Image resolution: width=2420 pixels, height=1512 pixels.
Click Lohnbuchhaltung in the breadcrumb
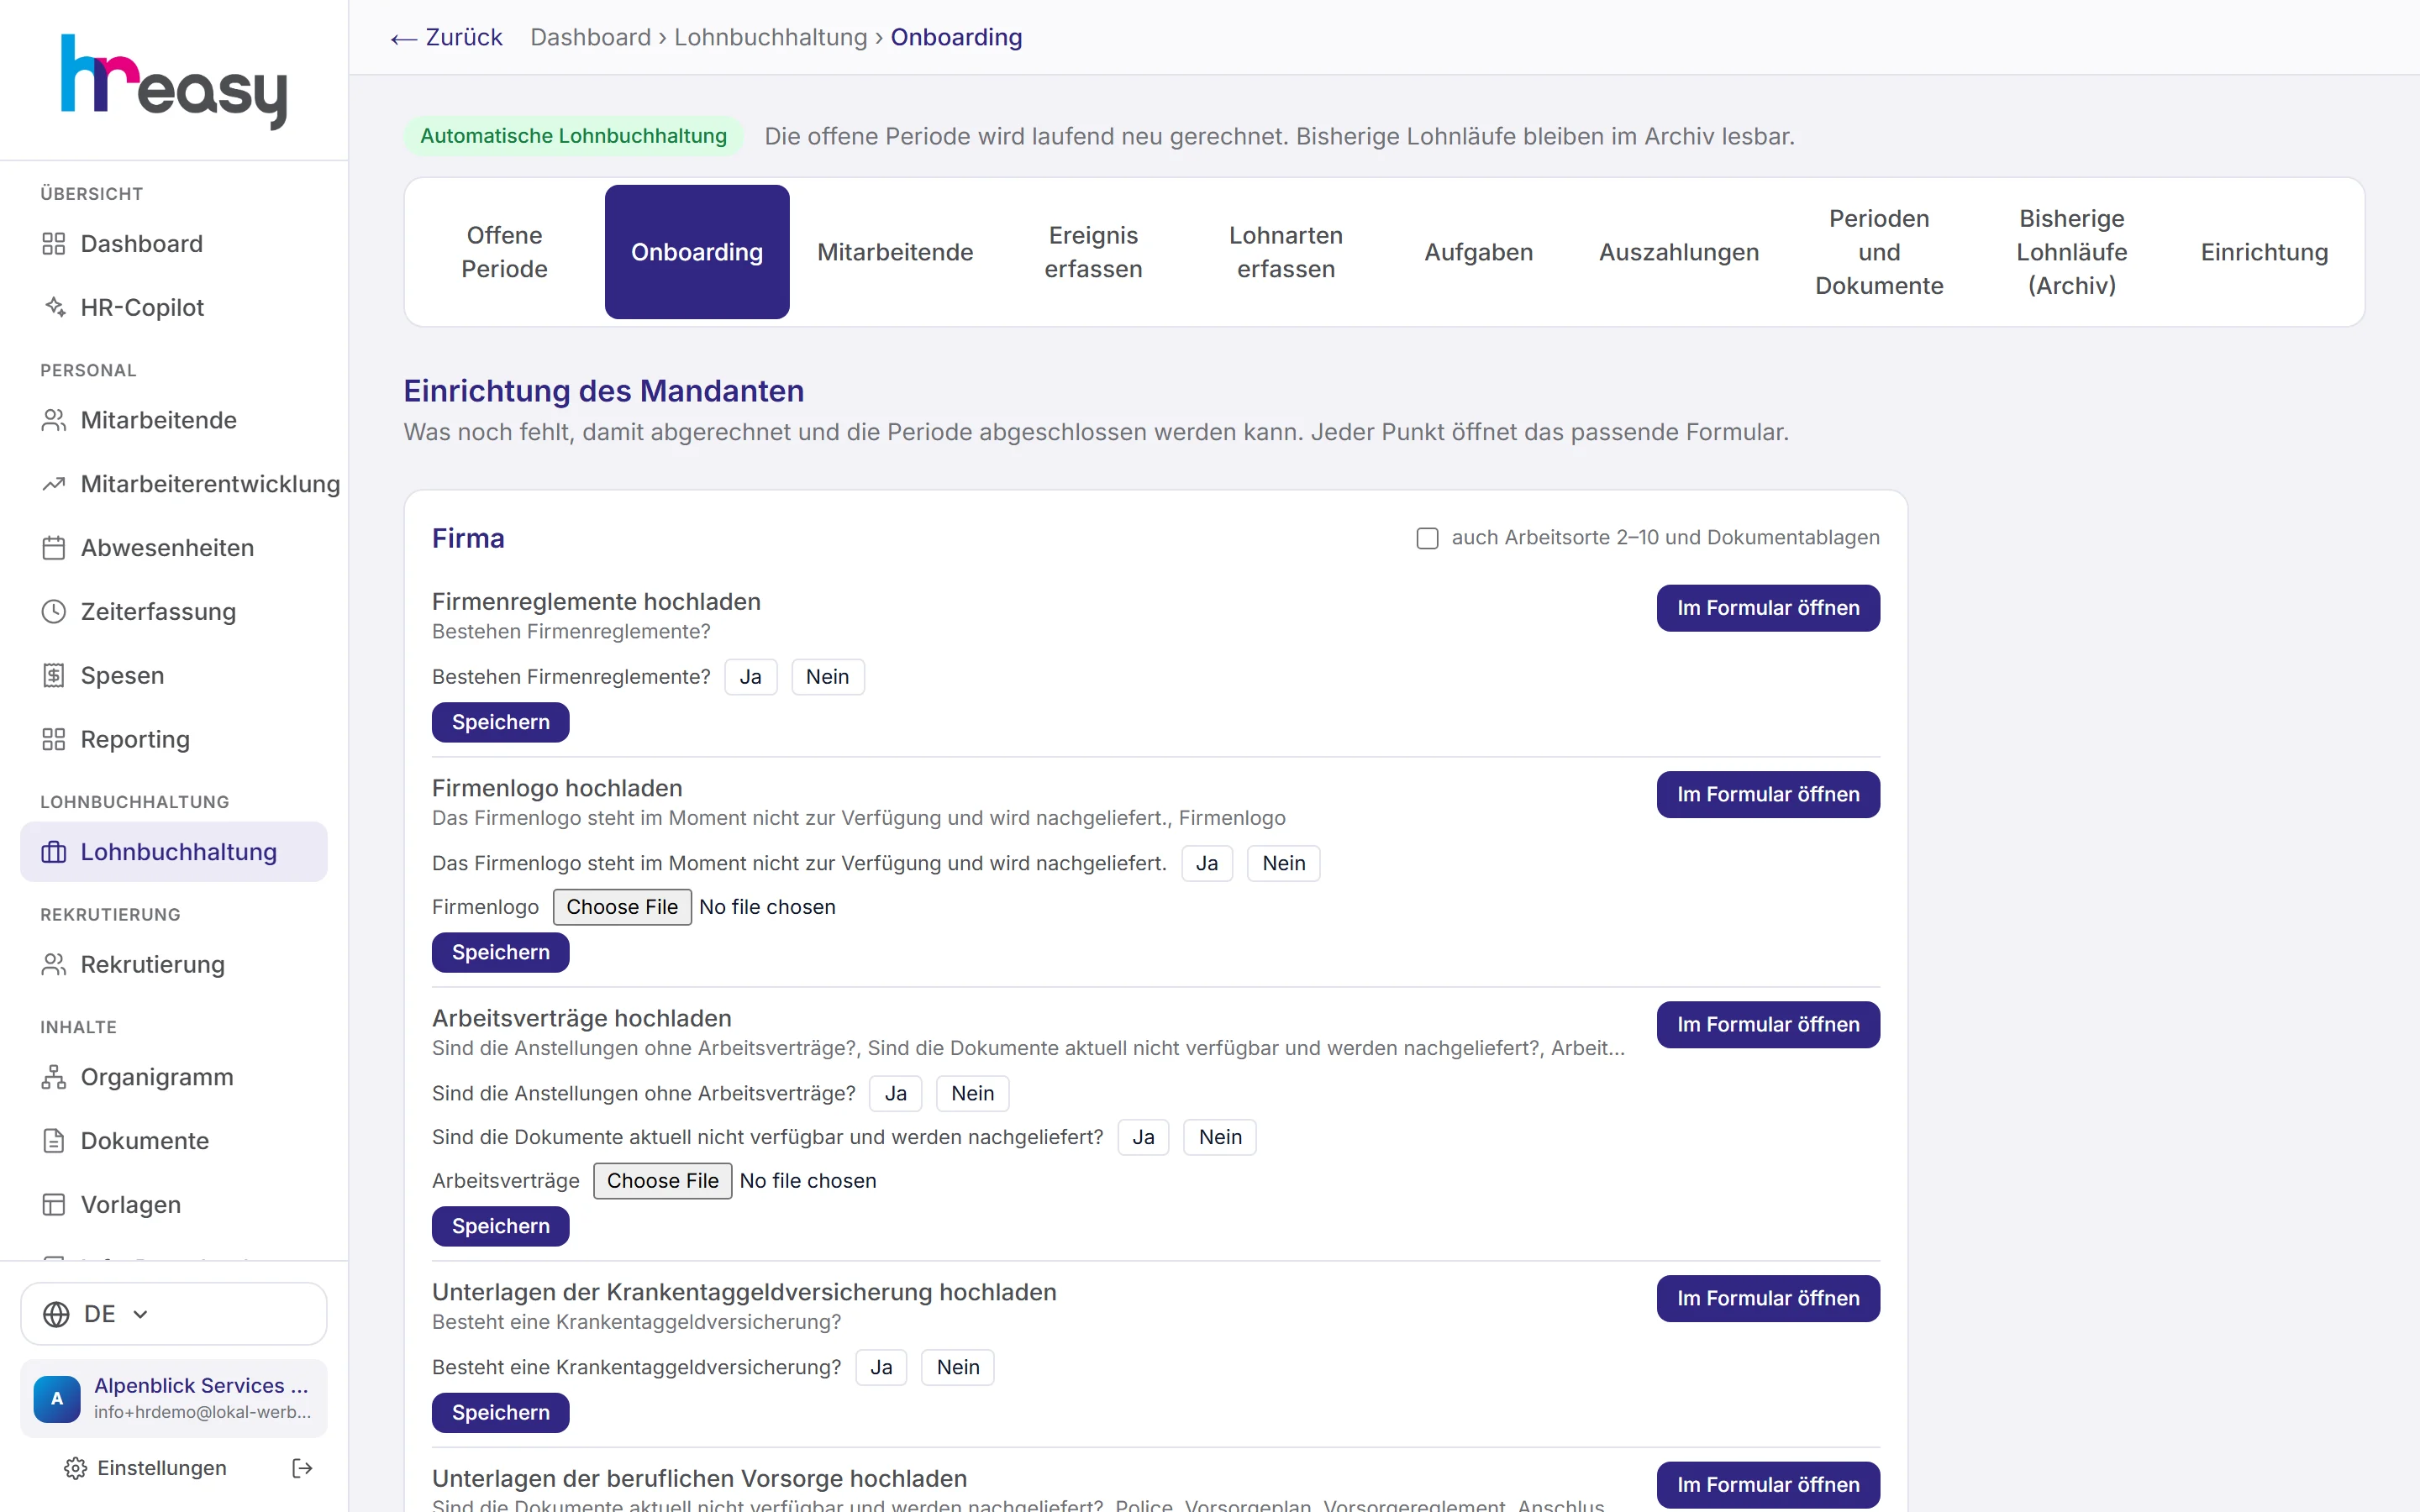(770, 37)
